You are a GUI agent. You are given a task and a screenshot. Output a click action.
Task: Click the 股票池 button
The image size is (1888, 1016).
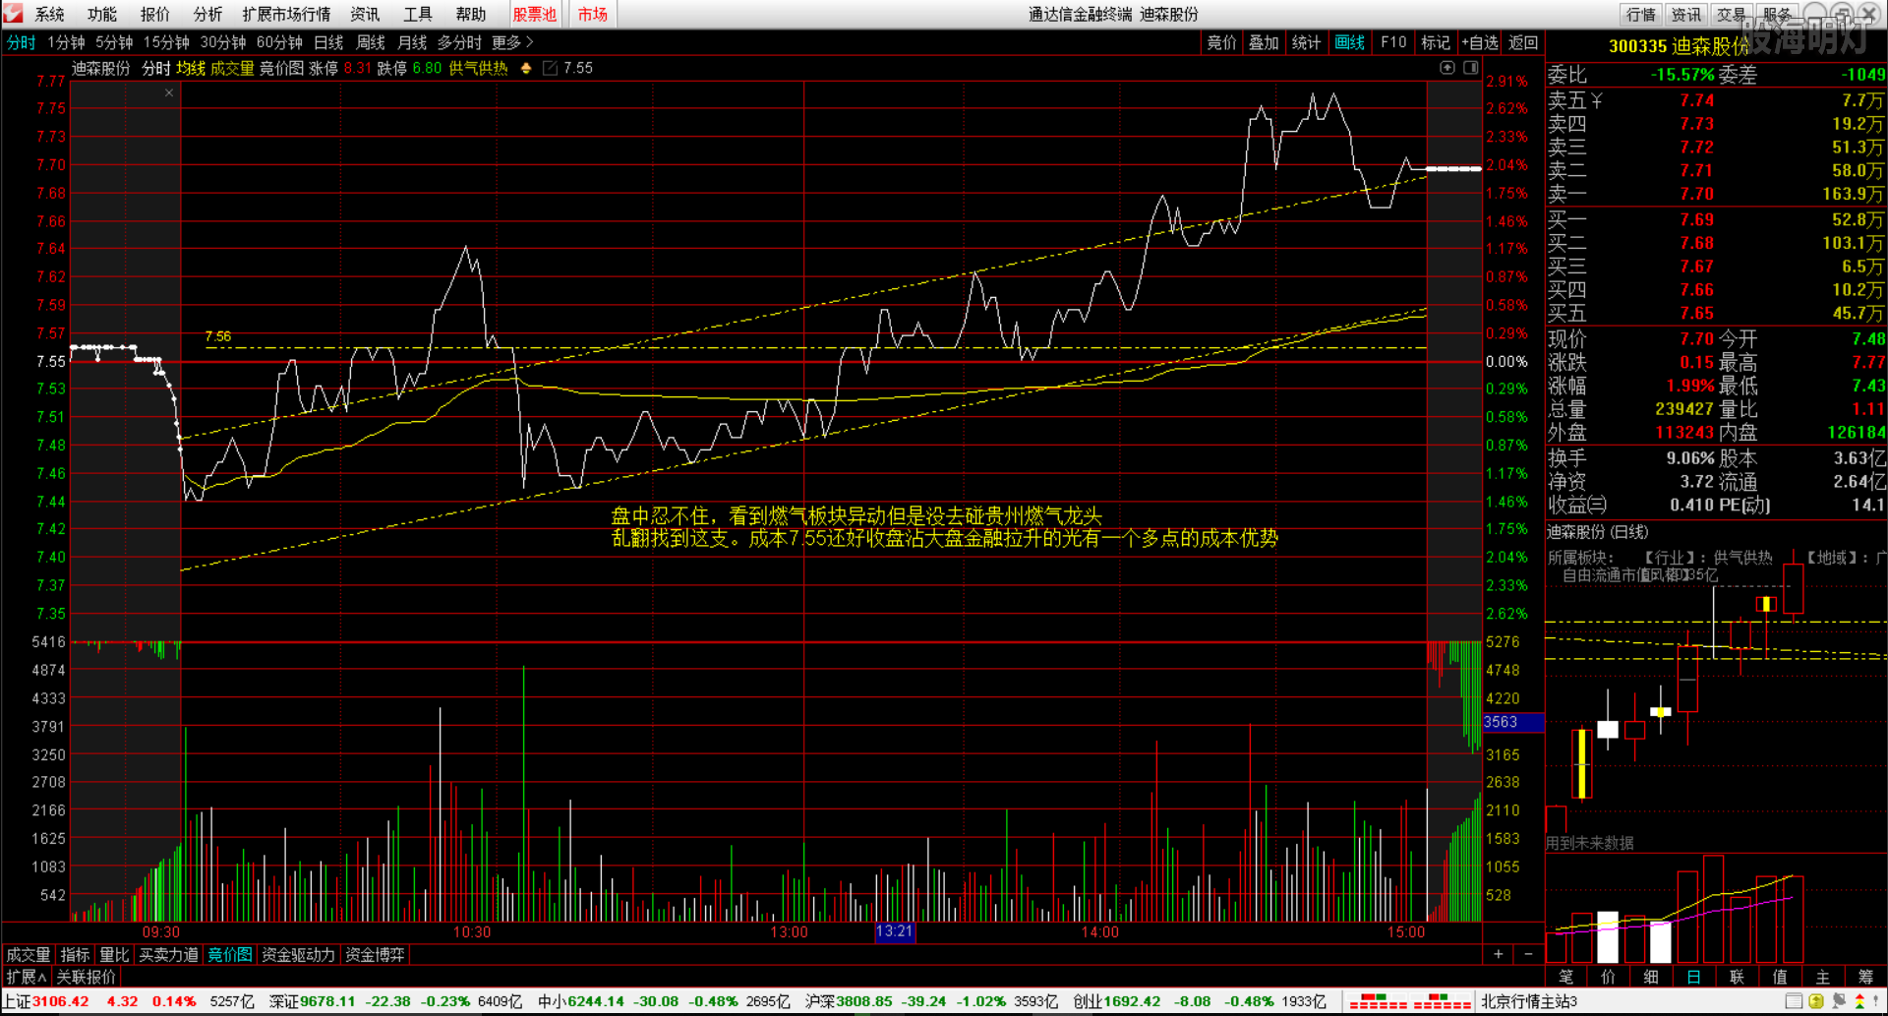535,14
